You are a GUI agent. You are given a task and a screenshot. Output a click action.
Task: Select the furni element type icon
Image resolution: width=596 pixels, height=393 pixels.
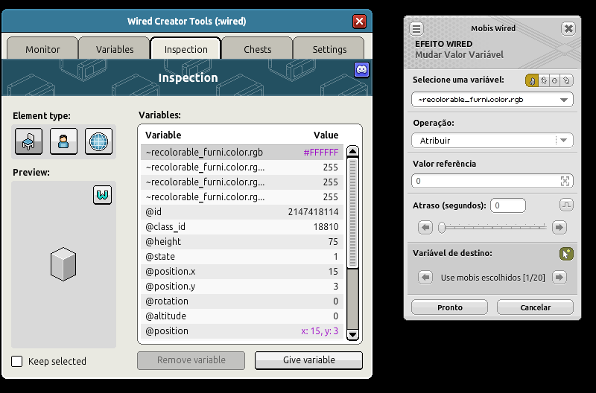coord(29,141)
